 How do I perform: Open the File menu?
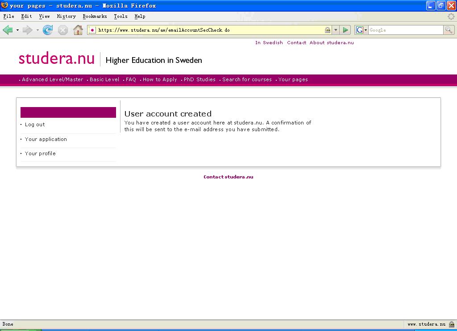pos(9,17)
